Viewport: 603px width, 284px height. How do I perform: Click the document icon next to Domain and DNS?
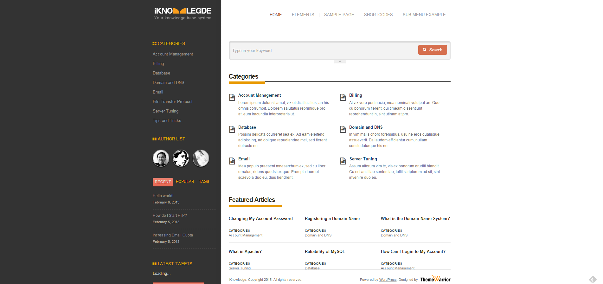coord(343,129)
